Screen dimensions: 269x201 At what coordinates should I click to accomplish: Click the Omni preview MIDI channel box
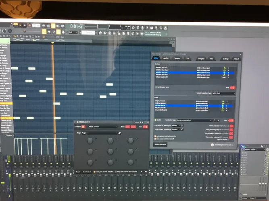click(231, 126)
